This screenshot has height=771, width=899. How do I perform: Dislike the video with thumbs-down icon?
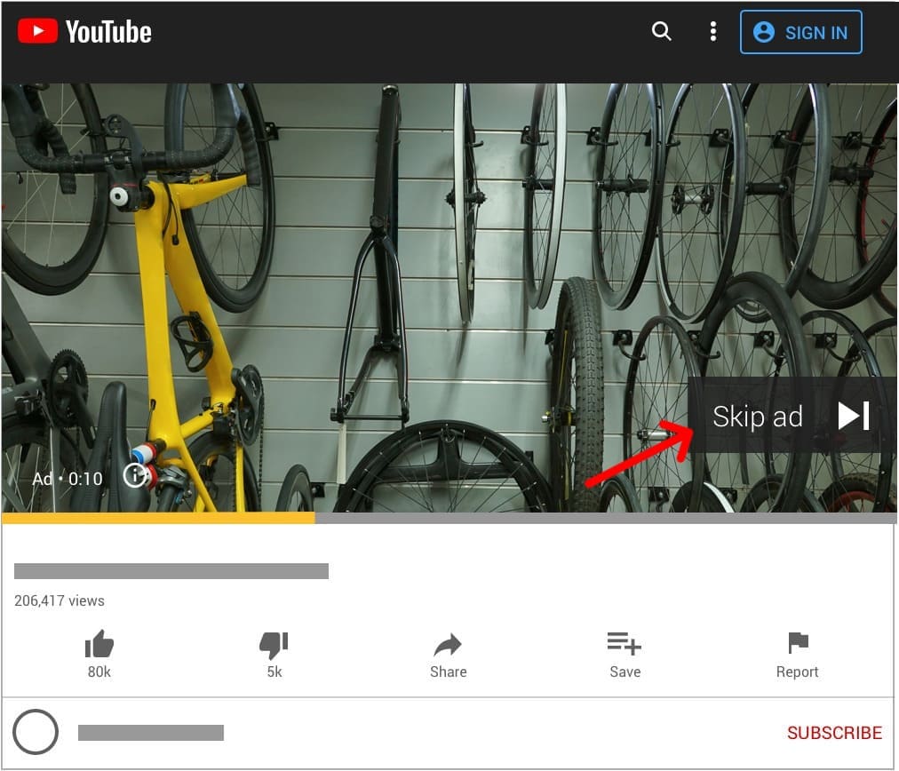[274, 645]
